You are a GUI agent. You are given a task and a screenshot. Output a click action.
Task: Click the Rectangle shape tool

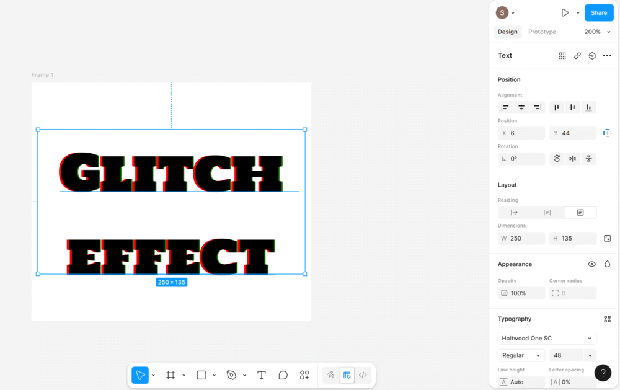[x=201, y=375]
